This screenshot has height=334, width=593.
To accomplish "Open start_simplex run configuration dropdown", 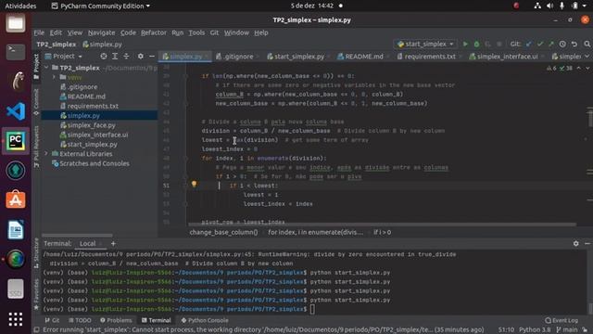I will click(x=425, y=45).
